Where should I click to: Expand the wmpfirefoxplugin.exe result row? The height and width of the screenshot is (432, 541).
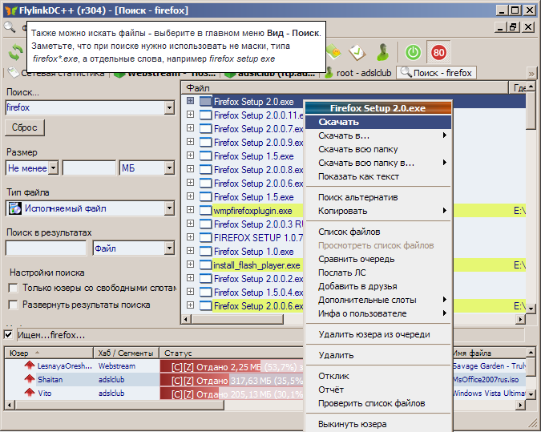tap(190, 210)
